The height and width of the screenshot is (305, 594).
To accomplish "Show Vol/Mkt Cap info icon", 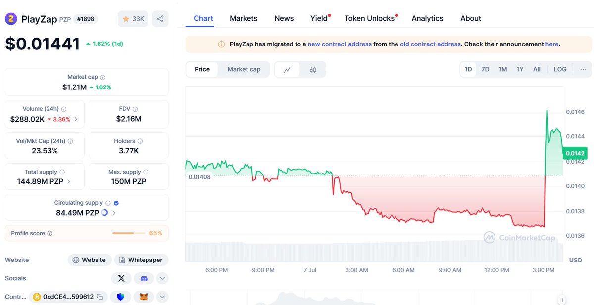I will (x=70, y=141).
